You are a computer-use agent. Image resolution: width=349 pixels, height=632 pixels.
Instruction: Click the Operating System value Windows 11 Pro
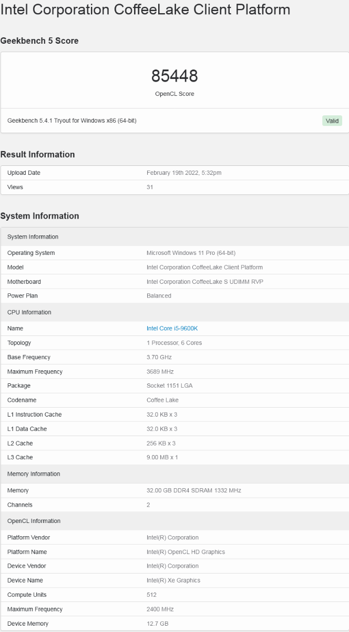click(x=191, y=253)
